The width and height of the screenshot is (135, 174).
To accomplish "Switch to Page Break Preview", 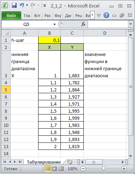I will [x=61, y=169].
